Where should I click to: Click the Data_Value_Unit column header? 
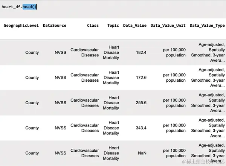point(168,26)
